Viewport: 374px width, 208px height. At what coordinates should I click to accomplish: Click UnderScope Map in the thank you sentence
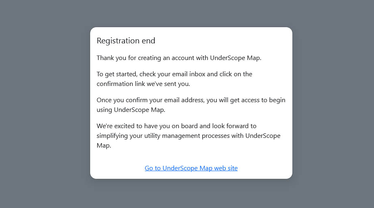[235, 58]
